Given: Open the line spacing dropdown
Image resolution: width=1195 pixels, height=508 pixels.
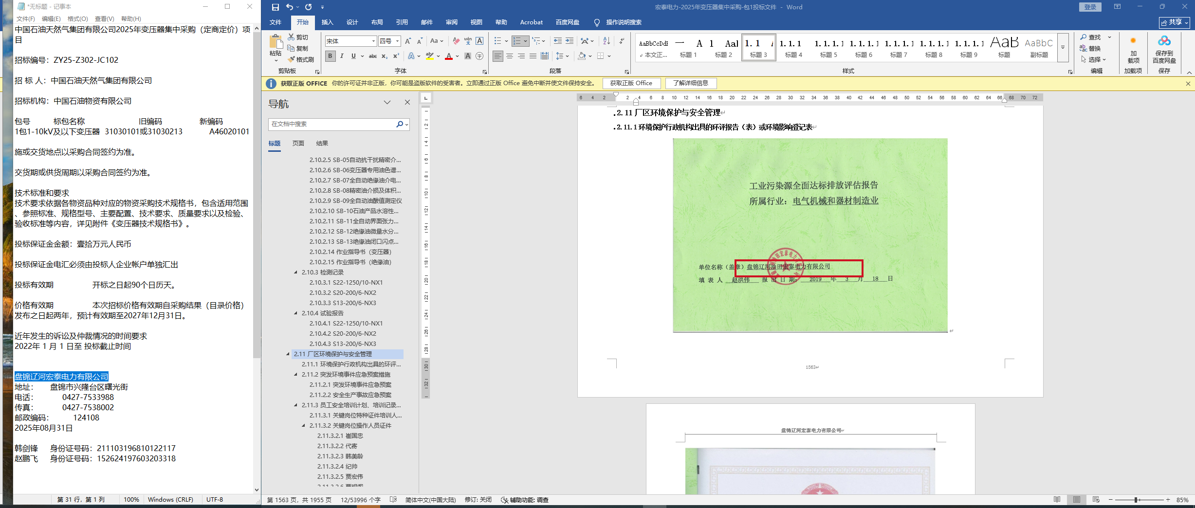Looking at the screenshot, I should coord(563,56).
